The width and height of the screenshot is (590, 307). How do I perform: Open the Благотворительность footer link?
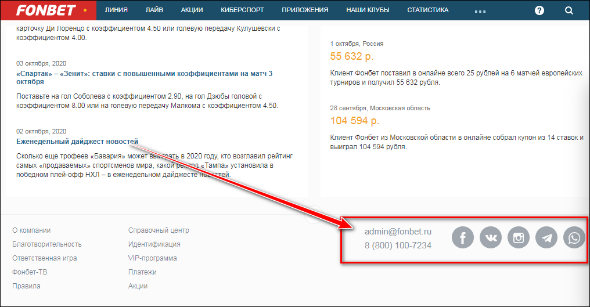click(x=46, y=244)
